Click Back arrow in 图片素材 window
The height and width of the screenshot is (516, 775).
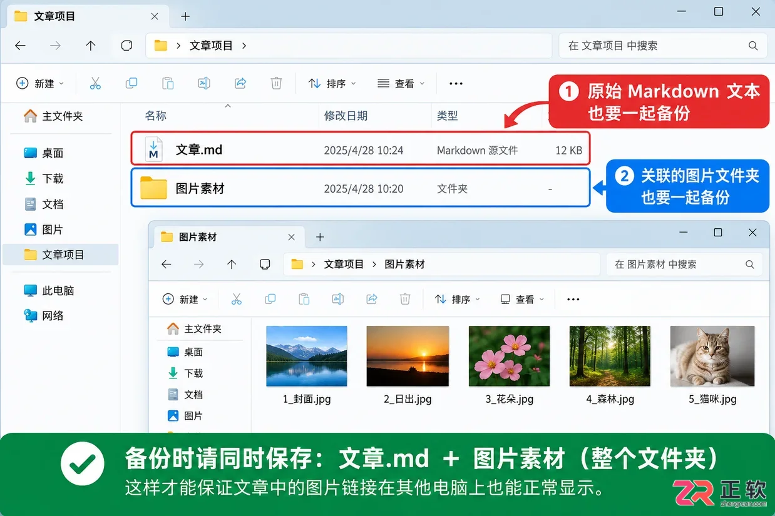pyautogui.click(x=166, y=265)
